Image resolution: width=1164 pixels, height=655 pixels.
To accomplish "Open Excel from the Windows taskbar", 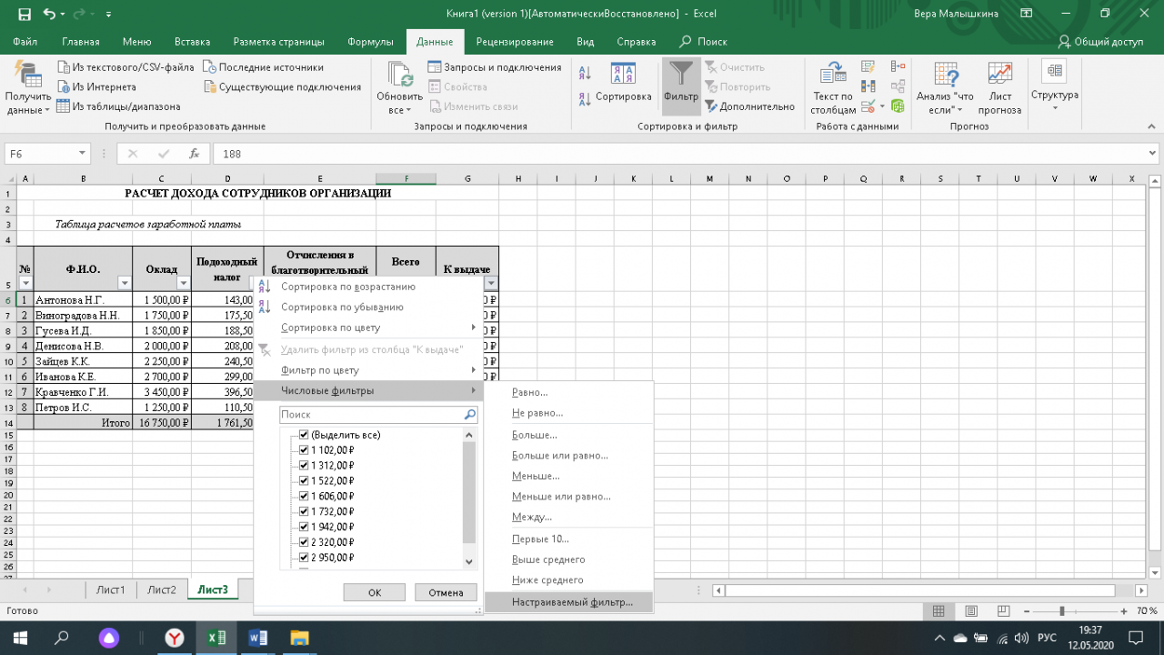I will (216, 638).
